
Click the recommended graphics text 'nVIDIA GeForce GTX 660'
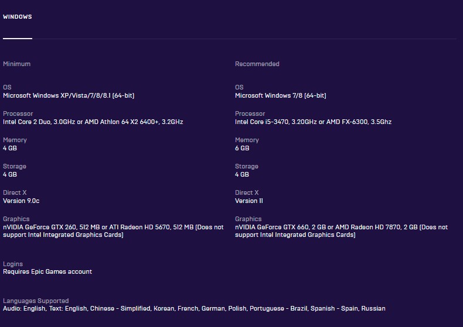[272, 227]
